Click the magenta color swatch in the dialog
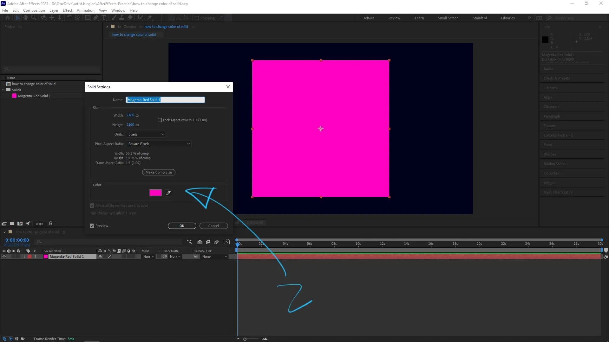Screen dimensions: 609x342 point(155,193)
